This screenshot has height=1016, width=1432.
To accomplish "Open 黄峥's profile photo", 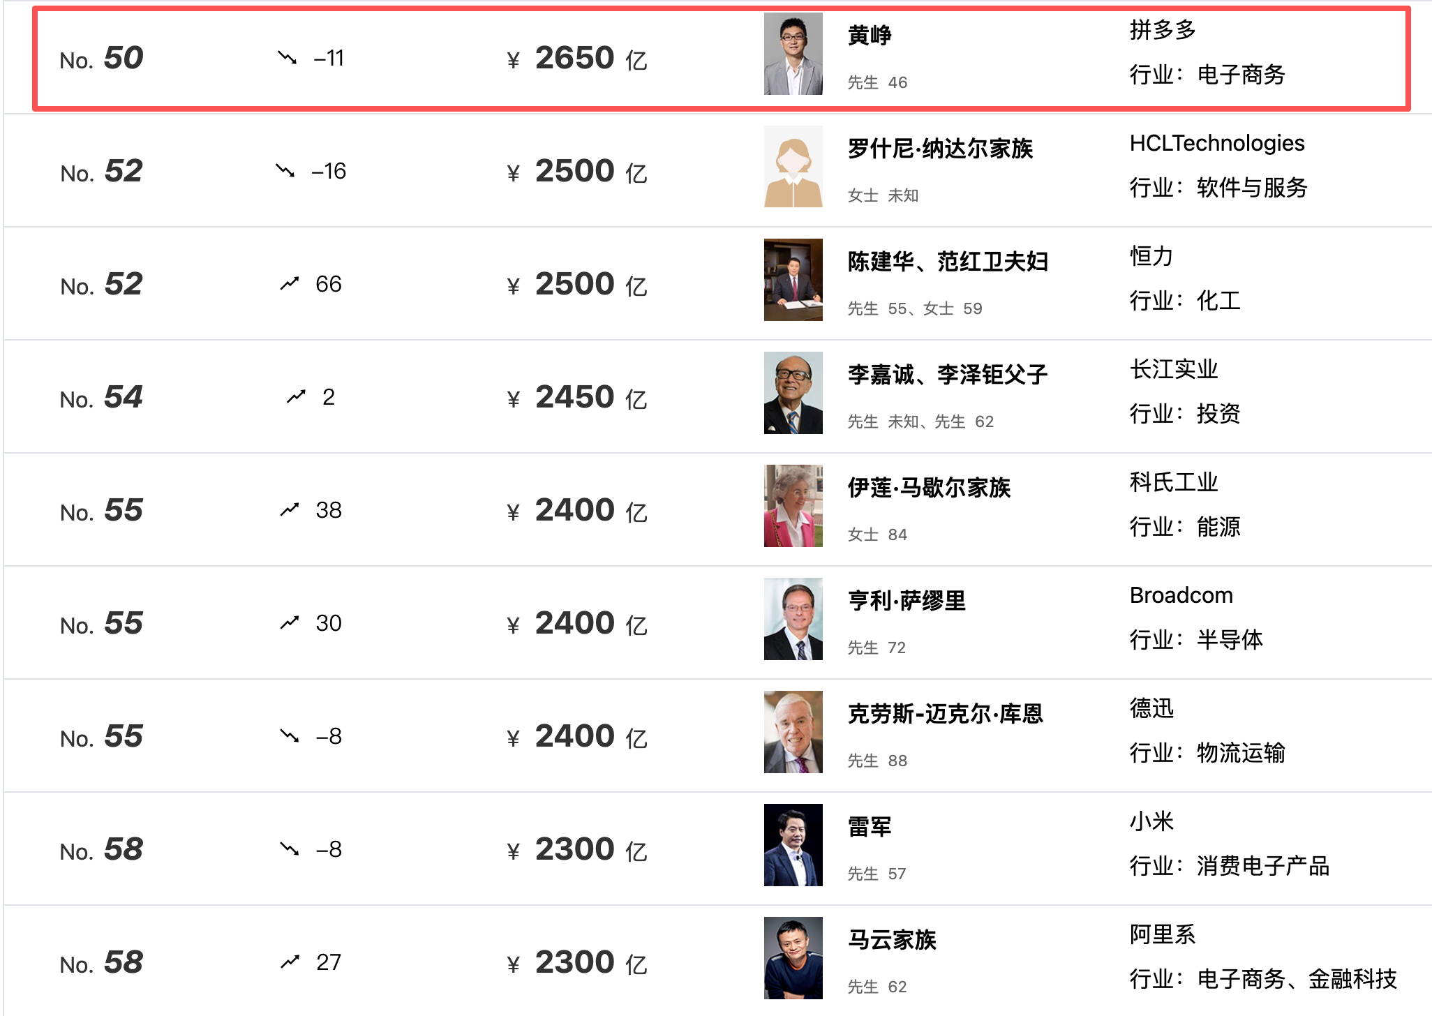I will point(793,54).
